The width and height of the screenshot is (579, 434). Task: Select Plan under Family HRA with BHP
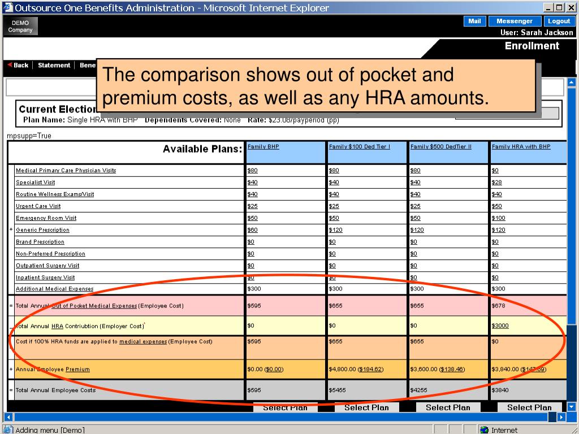(x=529, y=407)
